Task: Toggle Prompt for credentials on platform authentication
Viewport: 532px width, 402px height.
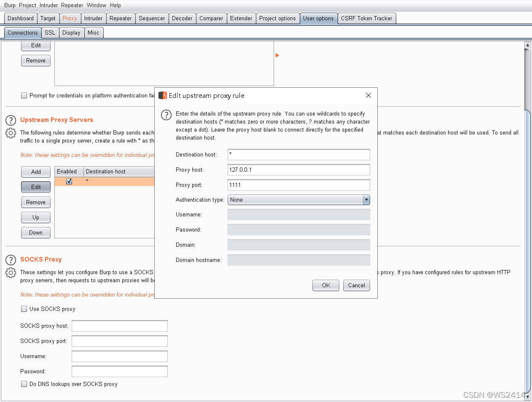Action: [x=24, y=95]
